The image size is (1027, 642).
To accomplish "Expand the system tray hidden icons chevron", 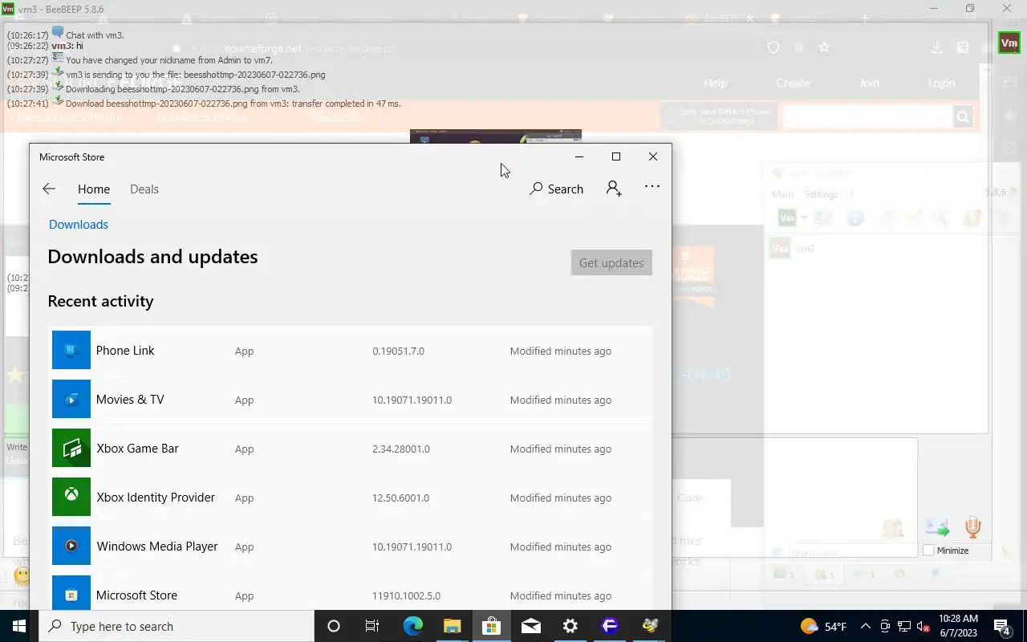I will 866,626.
